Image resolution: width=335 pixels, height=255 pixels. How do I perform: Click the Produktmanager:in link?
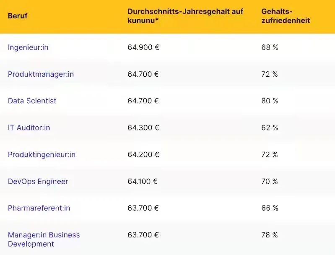[41, 74]
